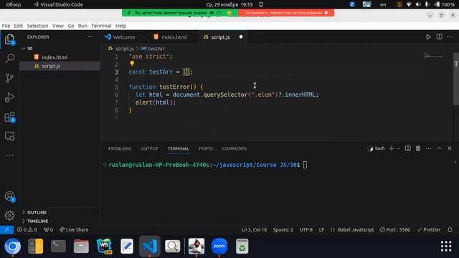459x258 pixels.
Task: Open the Run menu
Action: 82,26
